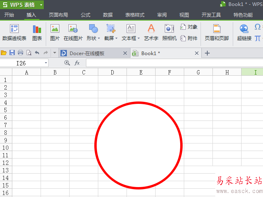Select column D header
Image resolution: width=263 pixels, height=197 pixels.
point(112,72)
